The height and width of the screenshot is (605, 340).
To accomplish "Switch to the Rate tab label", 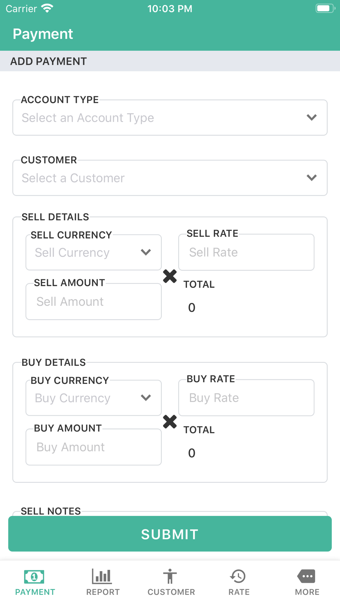I will pos(239,592).
